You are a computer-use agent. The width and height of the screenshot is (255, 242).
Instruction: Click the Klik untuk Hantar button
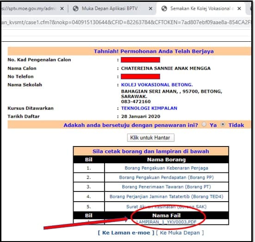pyautogui.click(x=150, y=138)
